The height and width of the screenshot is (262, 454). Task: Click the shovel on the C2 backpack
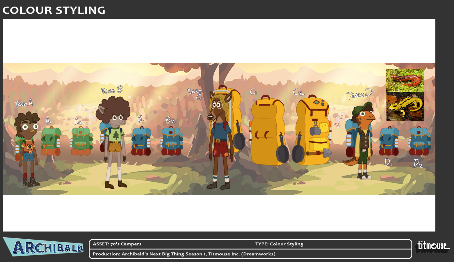click(x=319, y=153)
